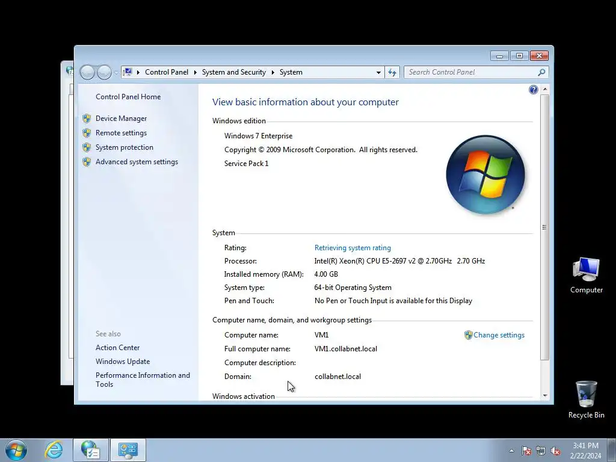
Task: Click the address bar computer icon
Action: tap(128, 72)
